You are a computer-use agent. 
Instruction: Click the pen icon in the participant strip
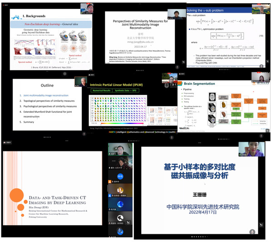[128, 223]
